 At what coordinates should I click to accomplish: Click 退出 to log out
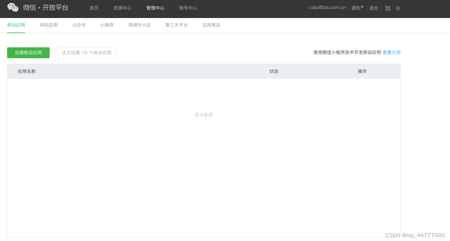pyautogui.click(x=374, y=8)
